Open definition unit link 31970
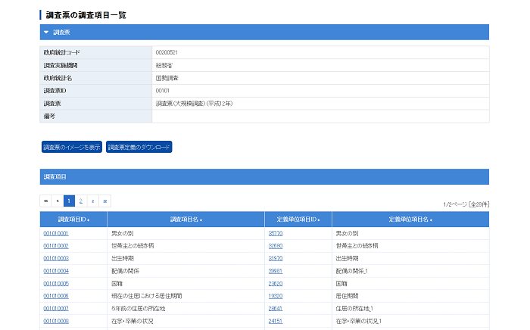The image size is (530, 330). tap(276, 258)
